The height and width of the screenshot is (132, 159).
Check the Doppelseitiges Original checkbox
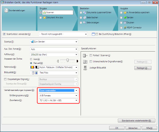tap(5, 79)
